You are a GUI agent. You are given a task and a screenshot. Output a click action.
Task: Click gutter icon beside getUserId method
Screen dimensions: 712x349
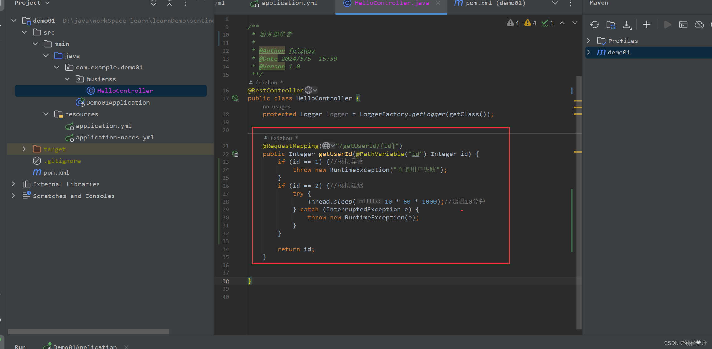click(x=235, y=154)
